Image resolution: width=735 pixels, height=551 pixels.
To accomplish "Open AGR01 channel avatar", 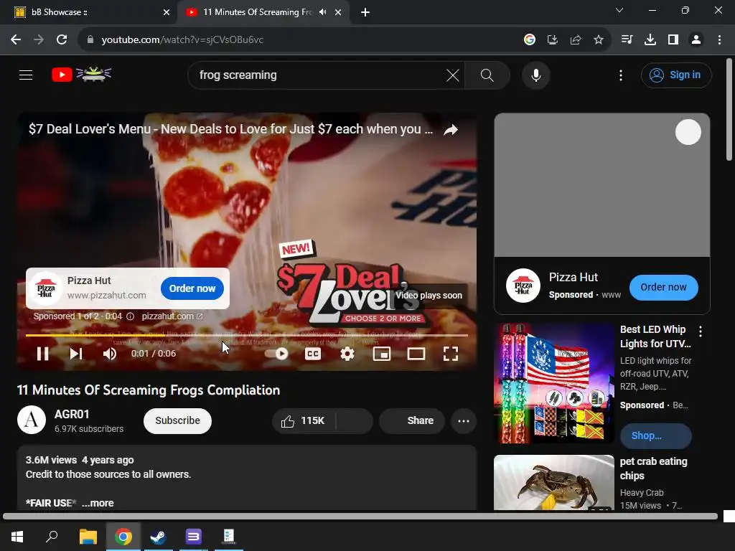I will coord(32,420).
